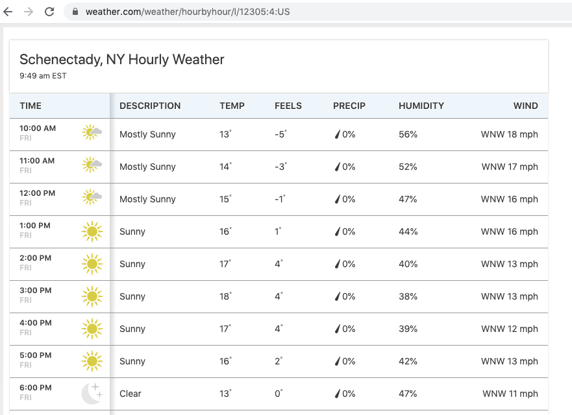This screenshot has width=572, height=415.
Task: Click the browser forward arrow
Action: click(28, 12)
